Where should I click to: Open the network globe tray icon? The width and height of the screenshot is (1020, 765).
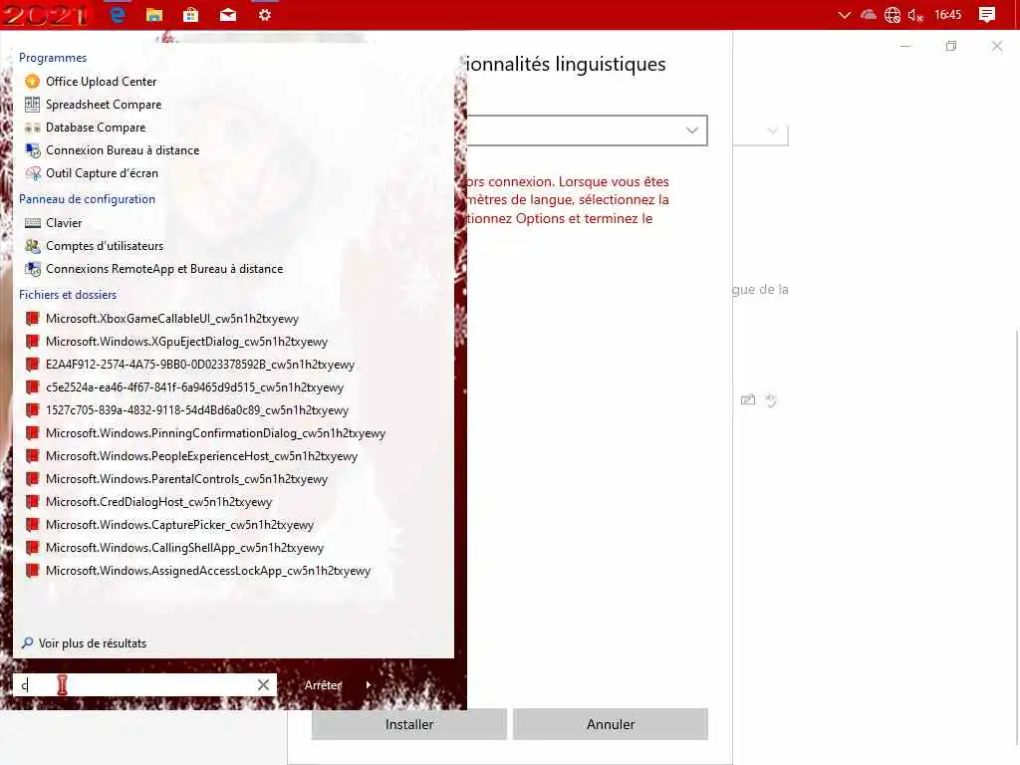[x=892, y=15]
